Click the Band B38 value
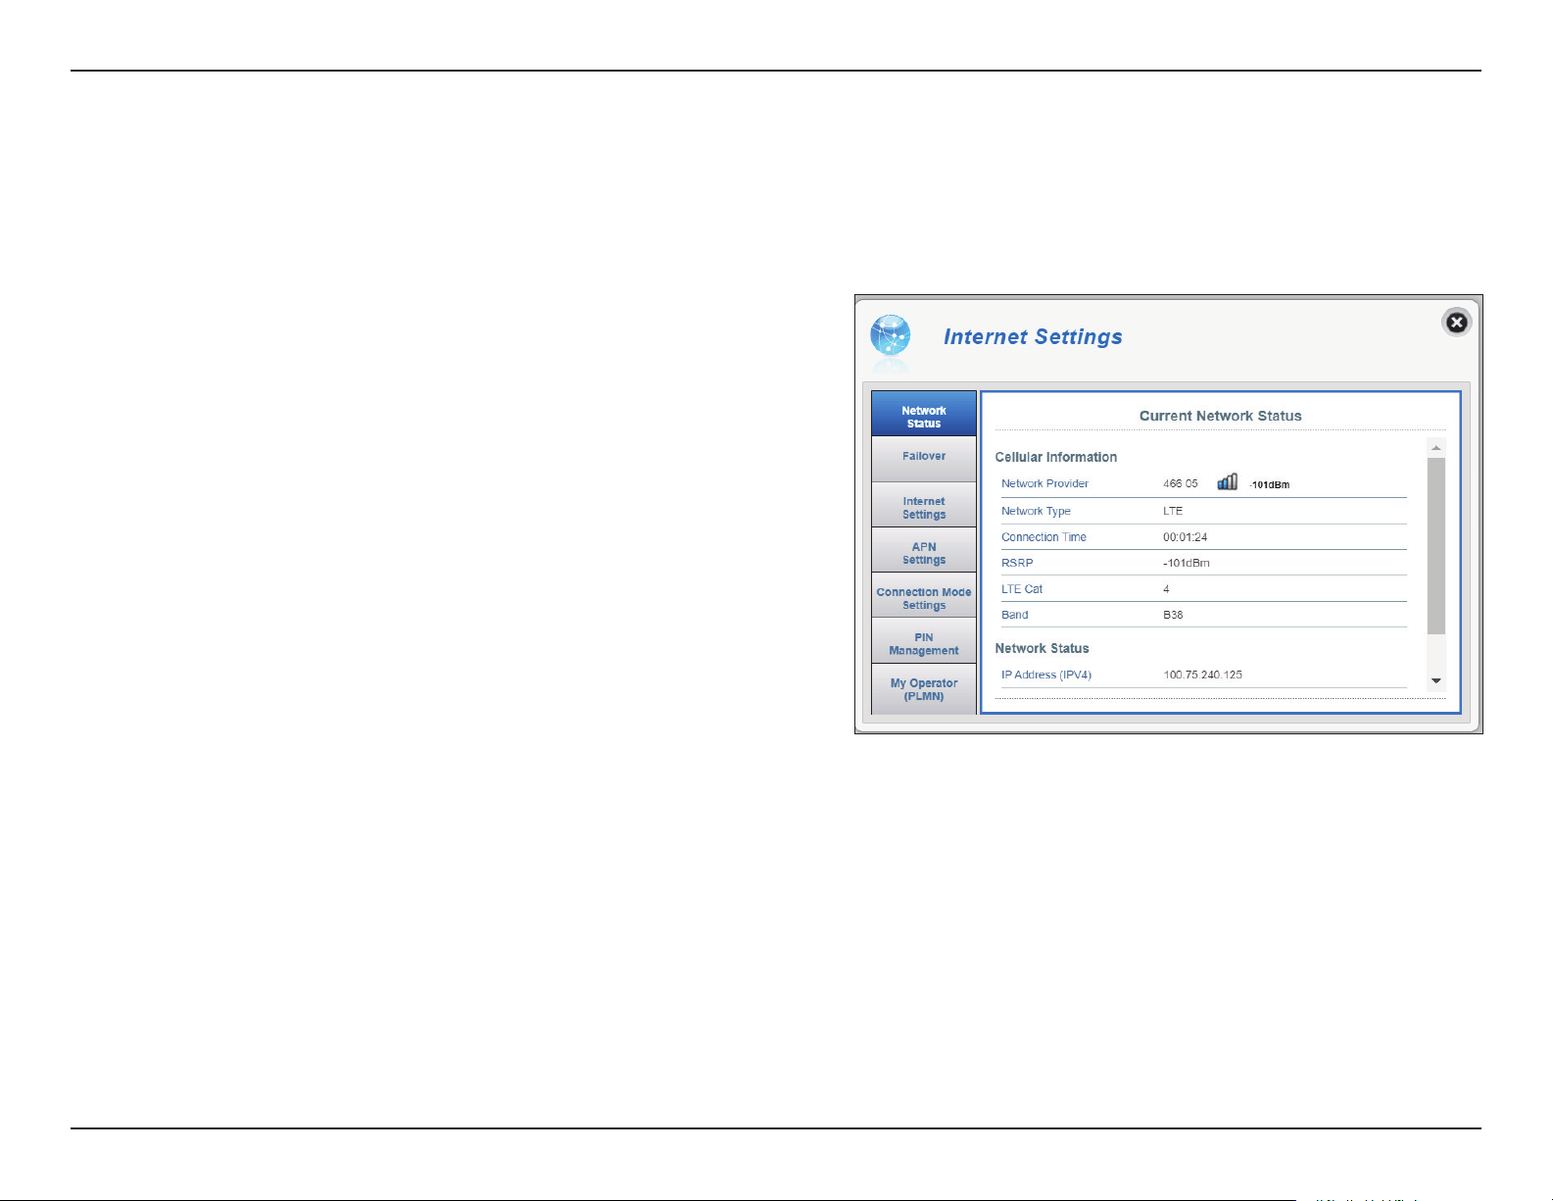This screenshot has height=1201, width=1553. click(1173, 615)
